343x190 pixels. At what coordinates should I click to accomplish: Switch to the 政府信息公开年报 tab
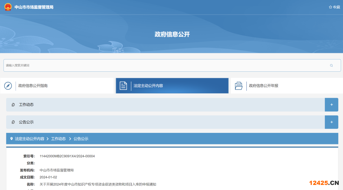coord(264,86)
